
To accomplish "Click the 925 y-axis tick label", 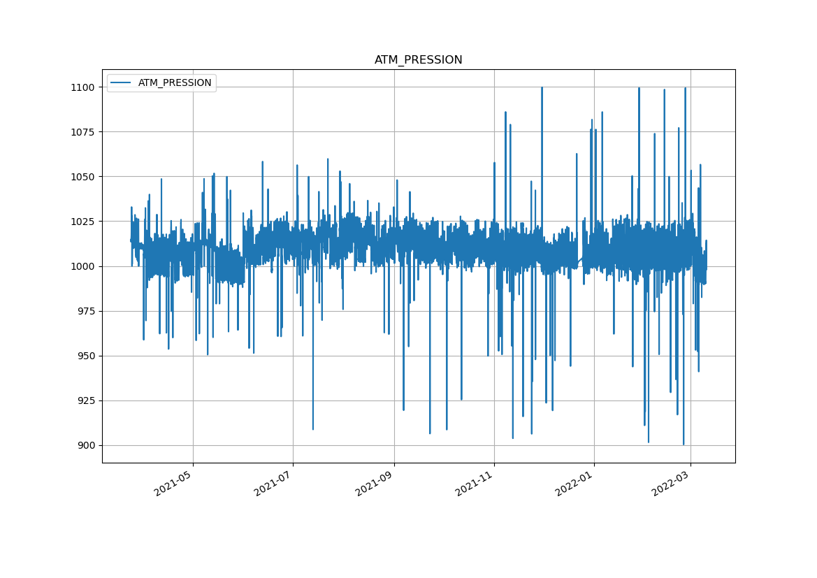I will coord(85,400).
